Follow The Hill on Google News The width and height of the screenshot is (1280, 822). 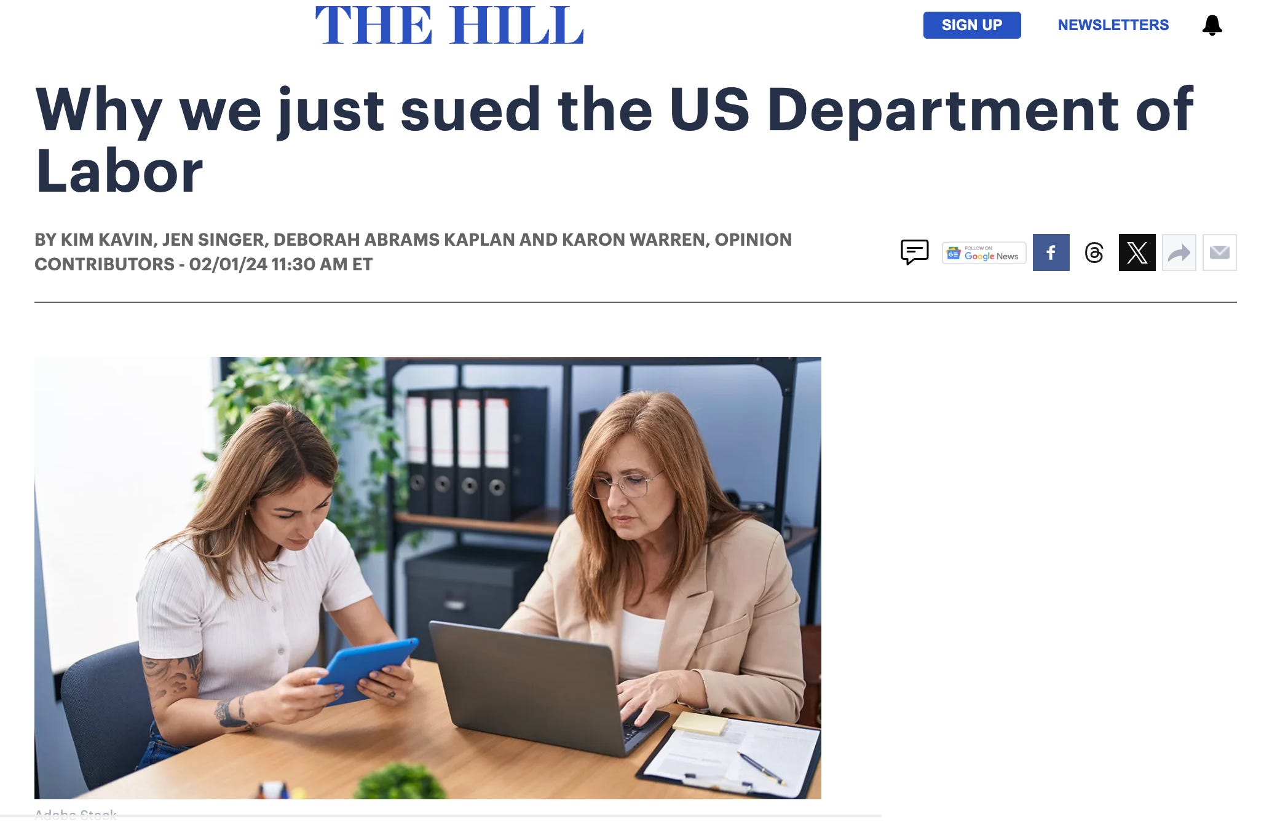point(984,252)
